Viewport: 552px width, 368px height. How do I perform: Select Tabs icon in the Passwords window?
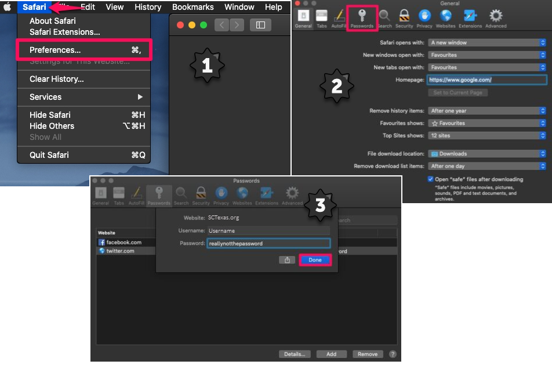click(x=119, y=196)
